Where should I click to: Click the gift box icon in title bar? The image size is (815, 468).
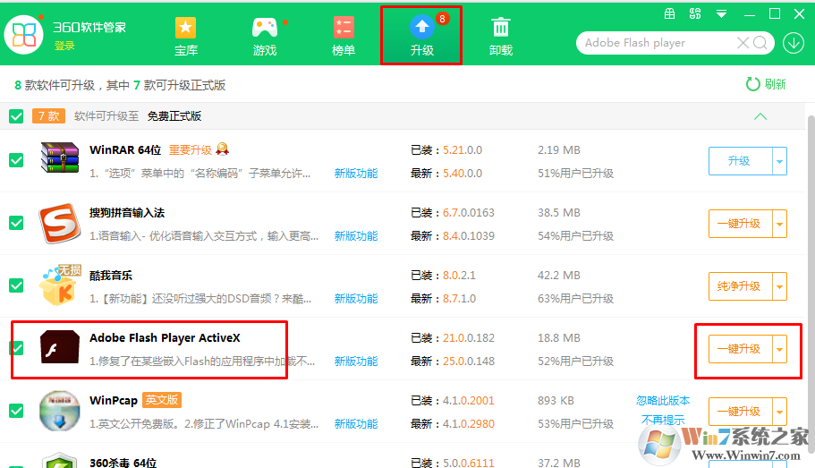tap(669, 14)
